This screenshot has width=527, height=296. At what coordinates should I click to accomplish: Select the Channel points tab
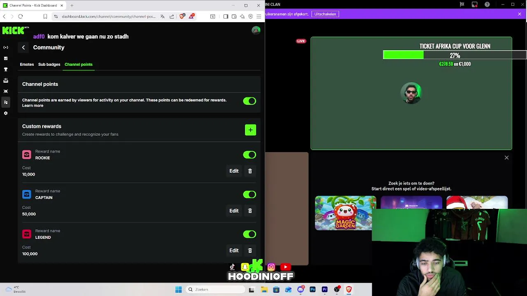coord(78,65)
